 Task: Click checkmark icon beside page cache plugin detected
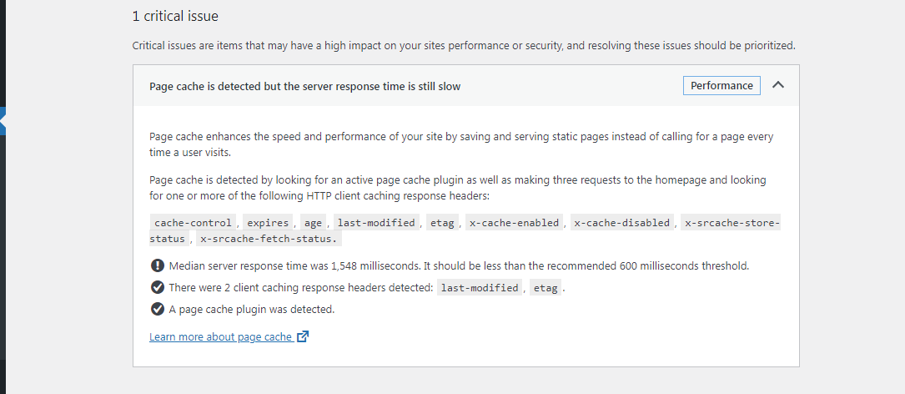pos(157,310)
